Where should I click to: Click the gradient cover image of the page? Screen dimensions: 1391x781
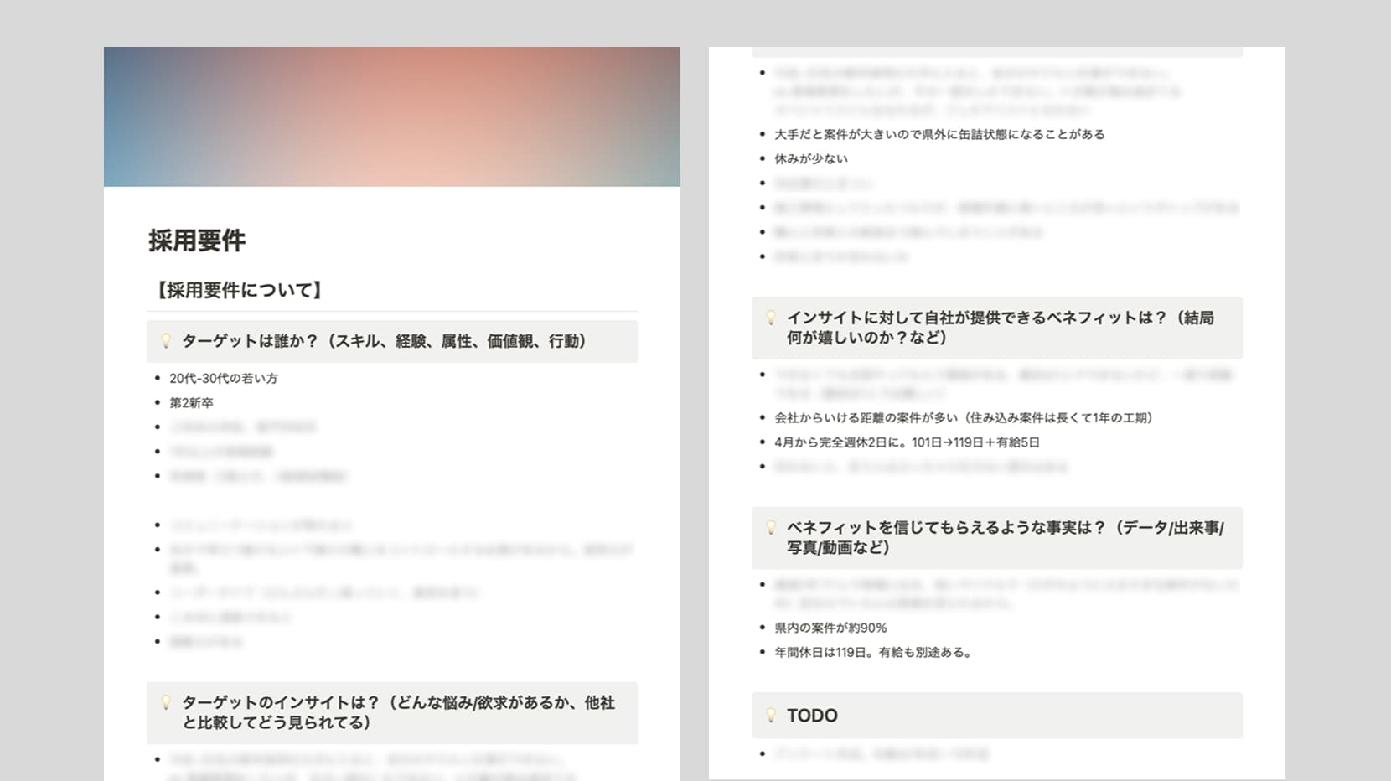[392, 116]
